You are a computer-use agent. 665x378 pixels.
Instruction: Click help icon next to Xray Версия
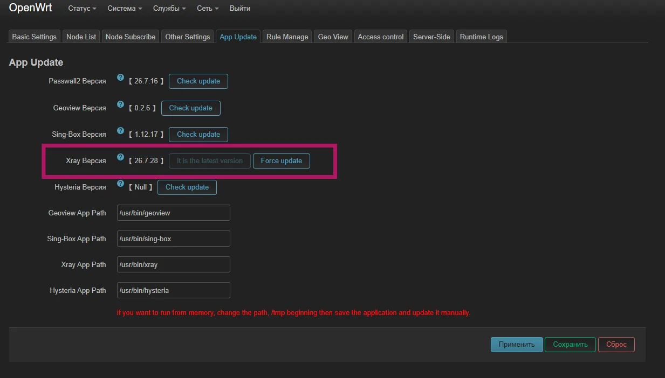121,158
